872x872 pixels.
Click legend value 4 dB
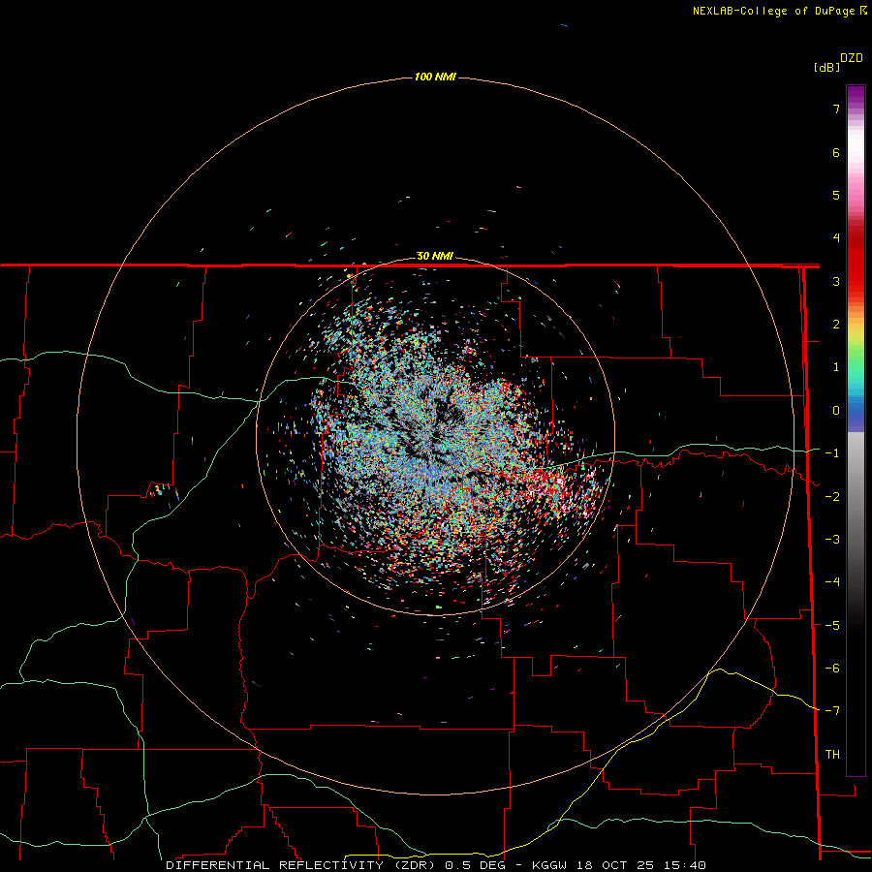[x=836, y=238]
